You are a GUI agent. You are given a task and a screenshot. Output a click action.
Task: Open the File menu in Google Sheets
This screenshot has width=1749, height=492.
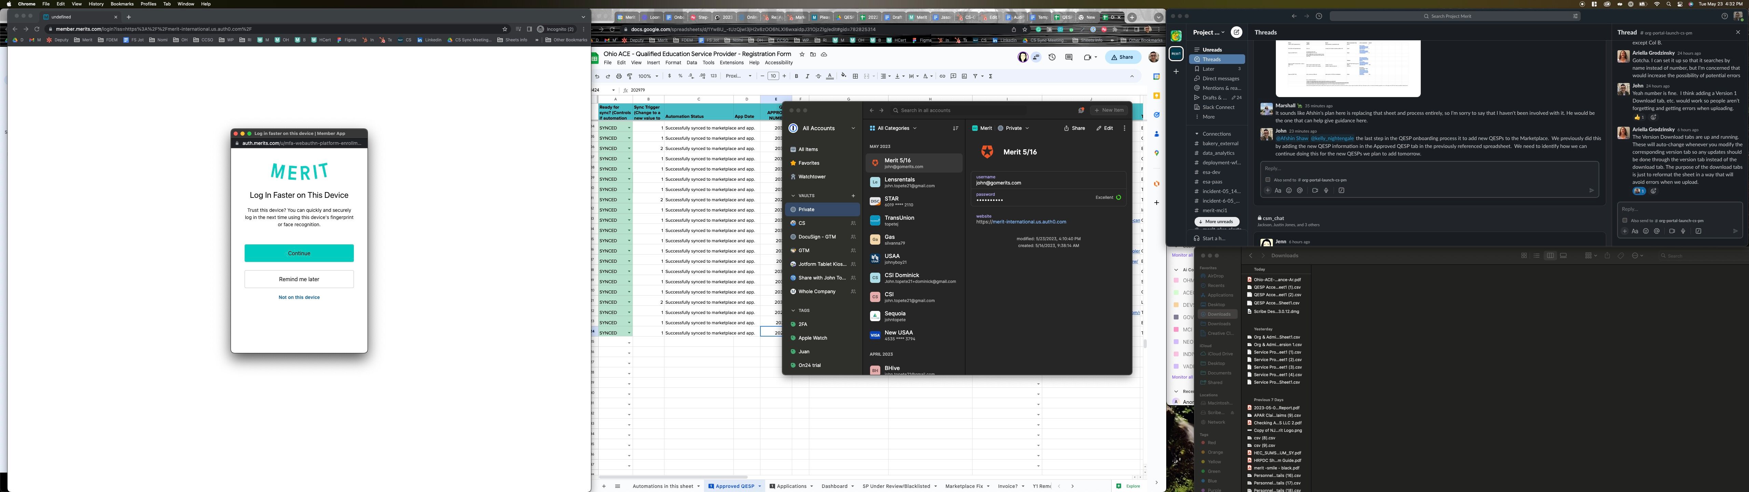click(x=608, y=63)
